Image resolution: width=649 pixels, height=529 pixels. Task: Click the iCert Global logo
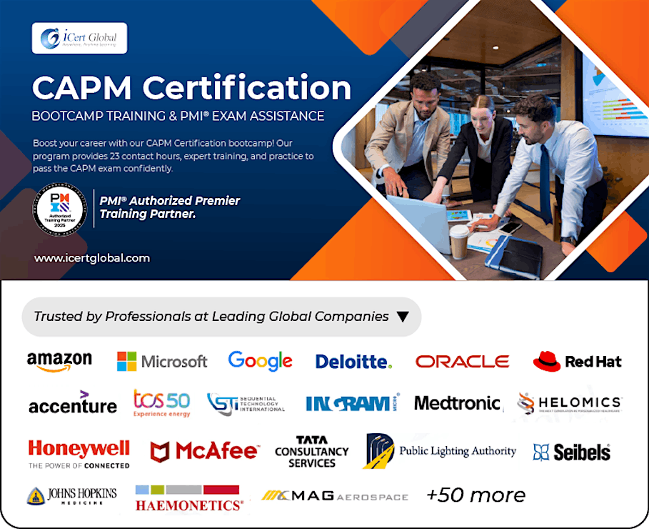(x=79, y=36)
